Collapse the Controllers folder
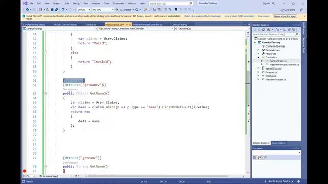328x184 pixels. click(x=258, y=57)
